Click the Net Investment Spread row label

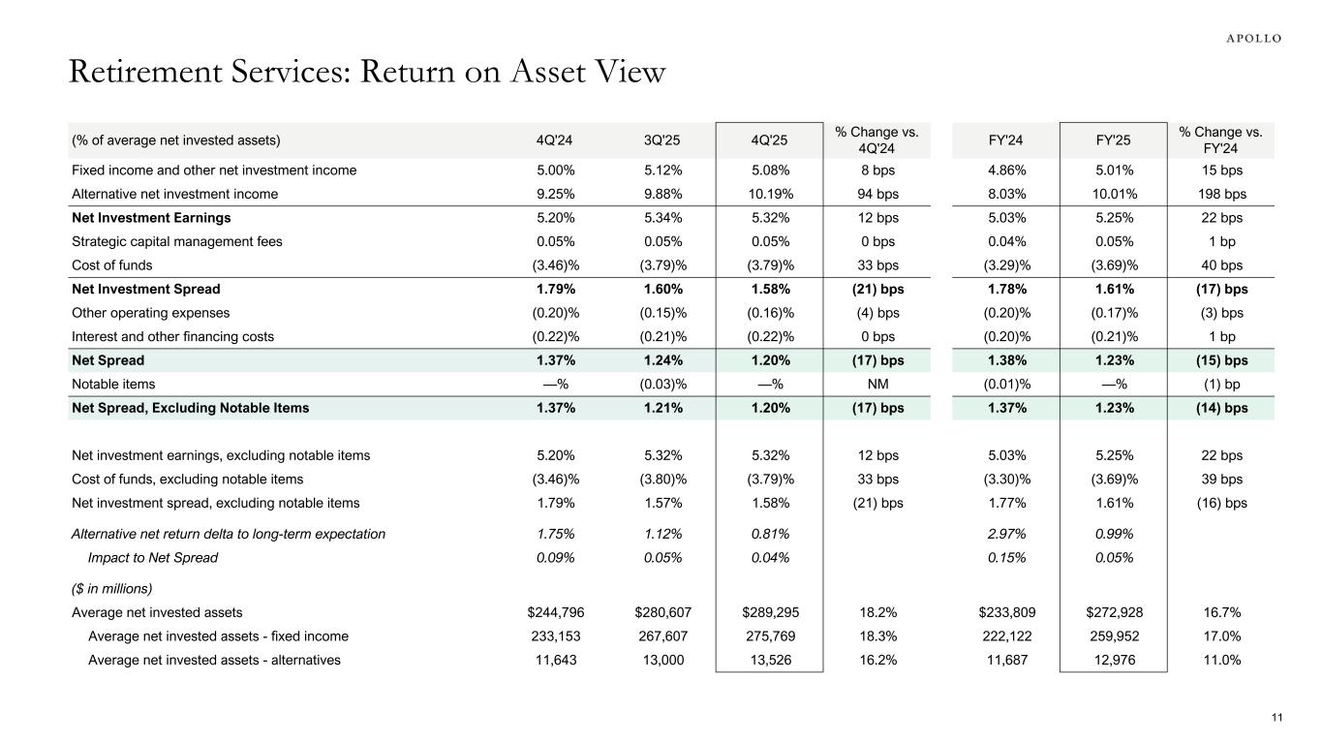click(145, 289)
